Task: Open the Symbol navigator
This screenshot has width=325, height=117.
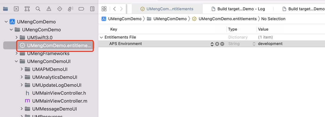Action: (x=27, y=9)
